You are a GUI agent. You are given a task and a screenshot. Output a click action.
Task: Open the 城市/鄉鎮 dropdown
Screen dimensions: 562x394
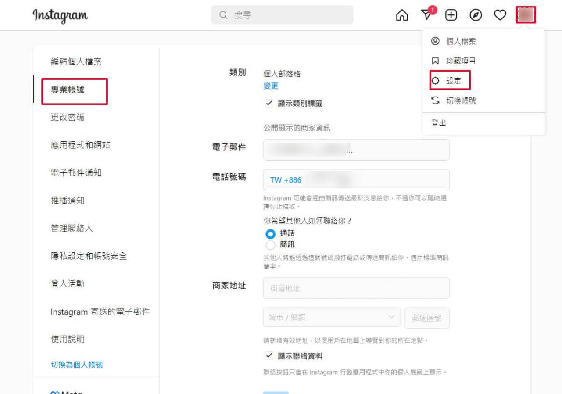click(331, 317)
